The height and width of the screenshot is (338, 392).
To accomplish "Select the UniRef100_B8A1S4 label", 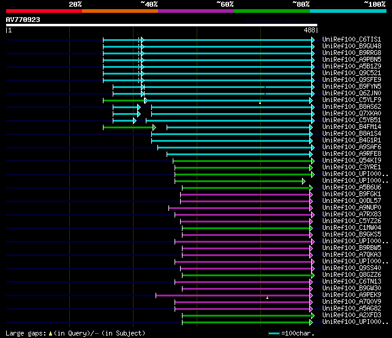I will 352,134.
